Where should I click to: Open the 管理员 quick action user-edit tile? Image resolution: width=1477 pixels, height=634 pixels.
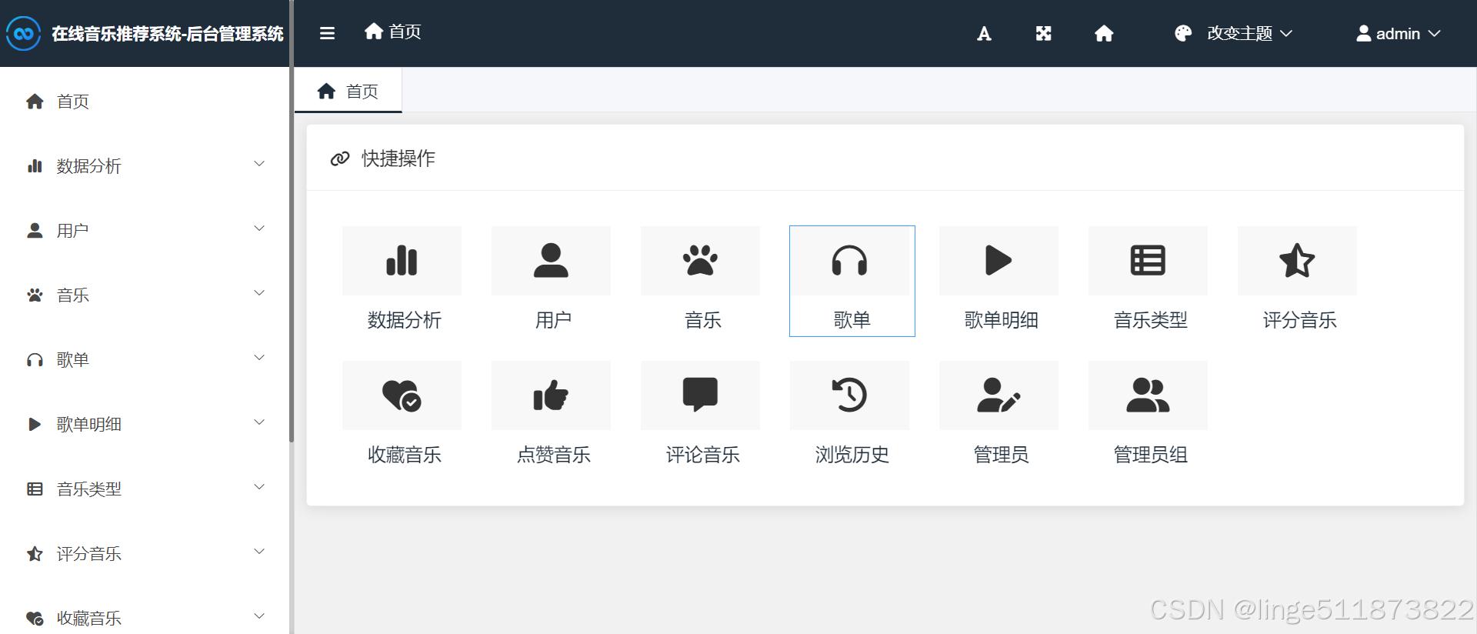[x=999, y=395]
